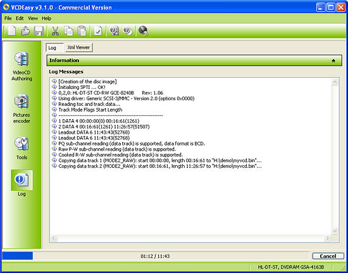Open the File menu

click(x=8, y=18)
